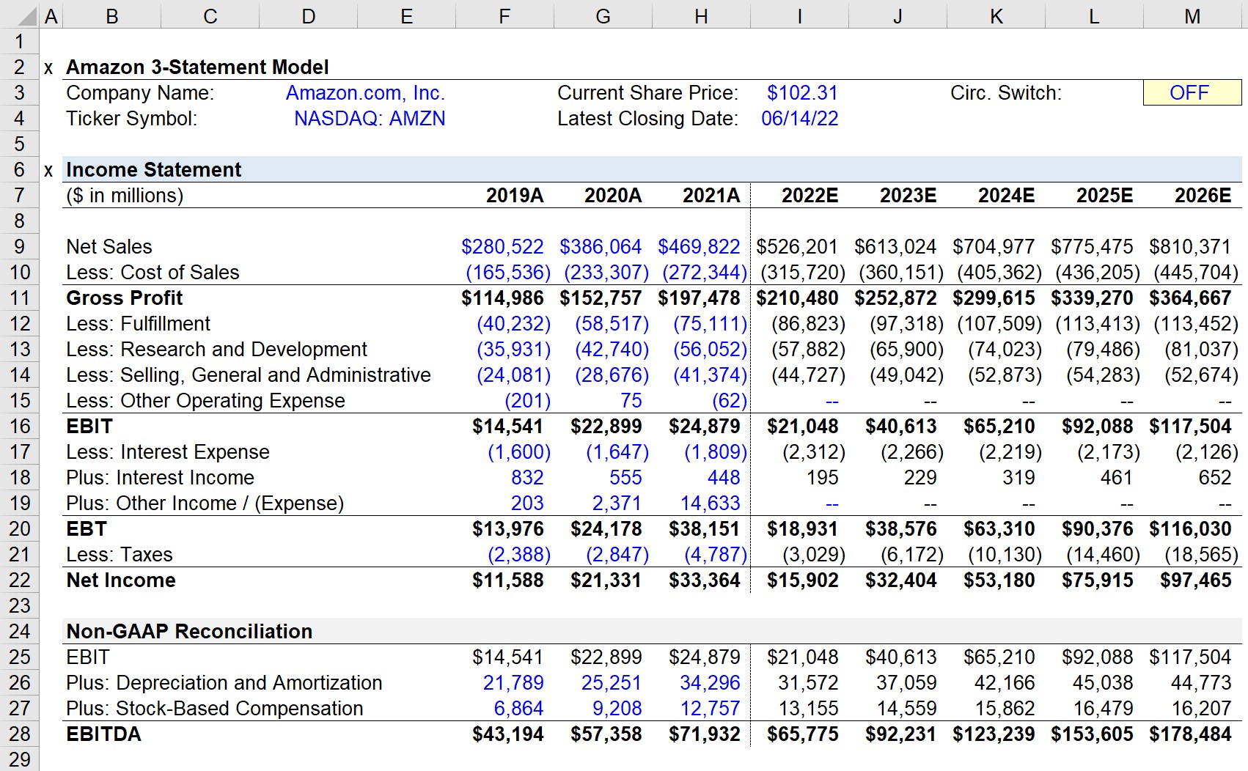1248x771 pixels.
Task: Click the x marker in row 6
Action: (49, 171)
